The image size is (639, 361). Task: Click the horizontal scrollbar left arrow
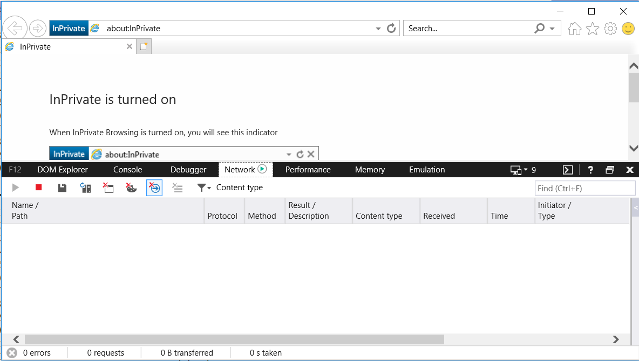point(16,339)
